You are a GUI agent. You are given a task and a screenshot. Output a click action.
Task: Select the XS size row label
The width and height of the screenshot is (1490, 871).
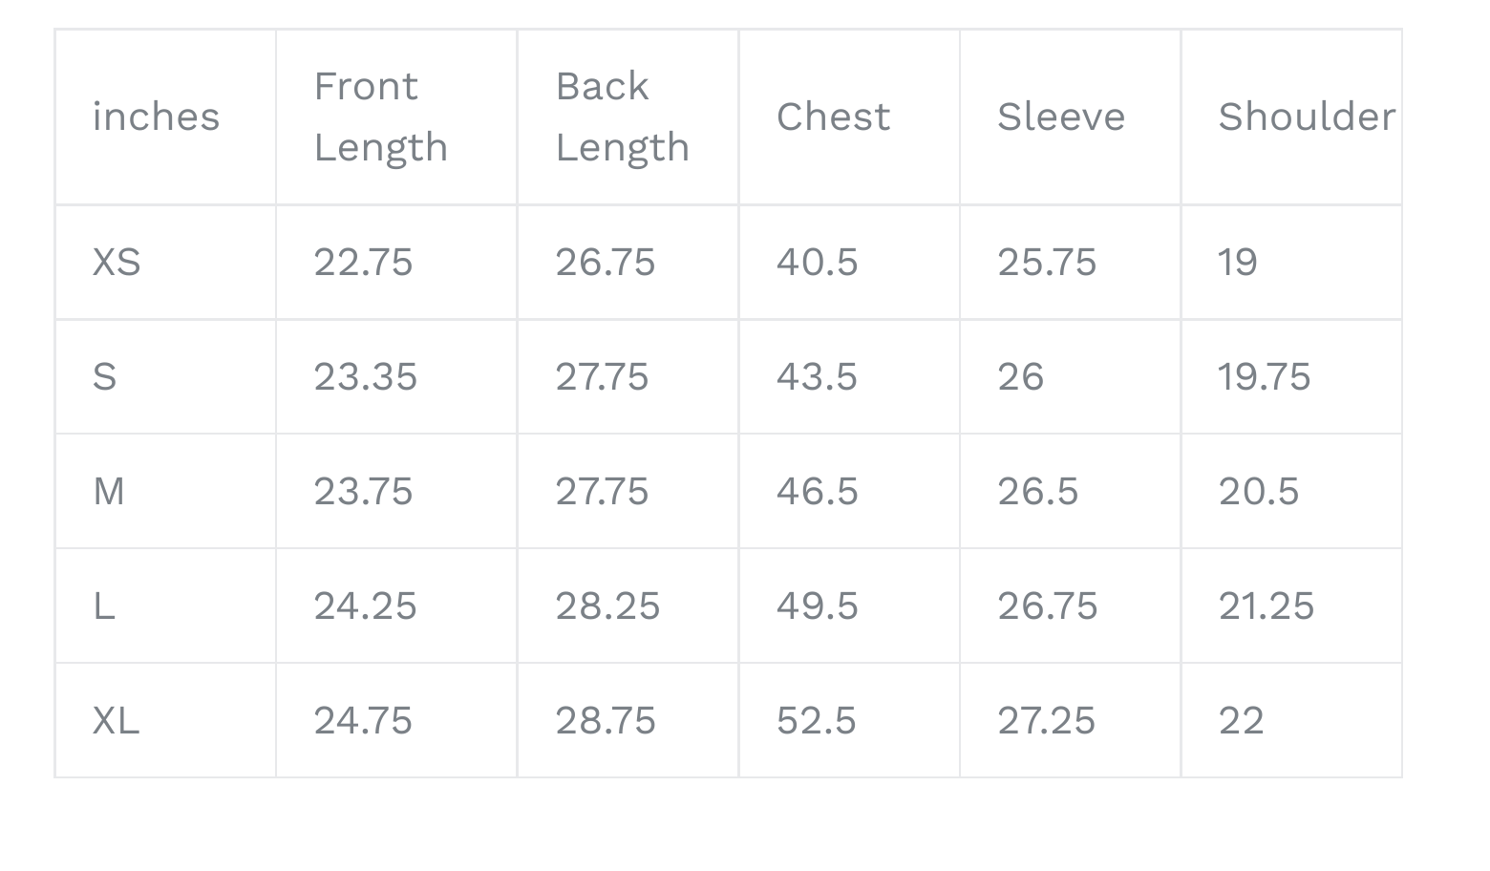coord(117,262)
